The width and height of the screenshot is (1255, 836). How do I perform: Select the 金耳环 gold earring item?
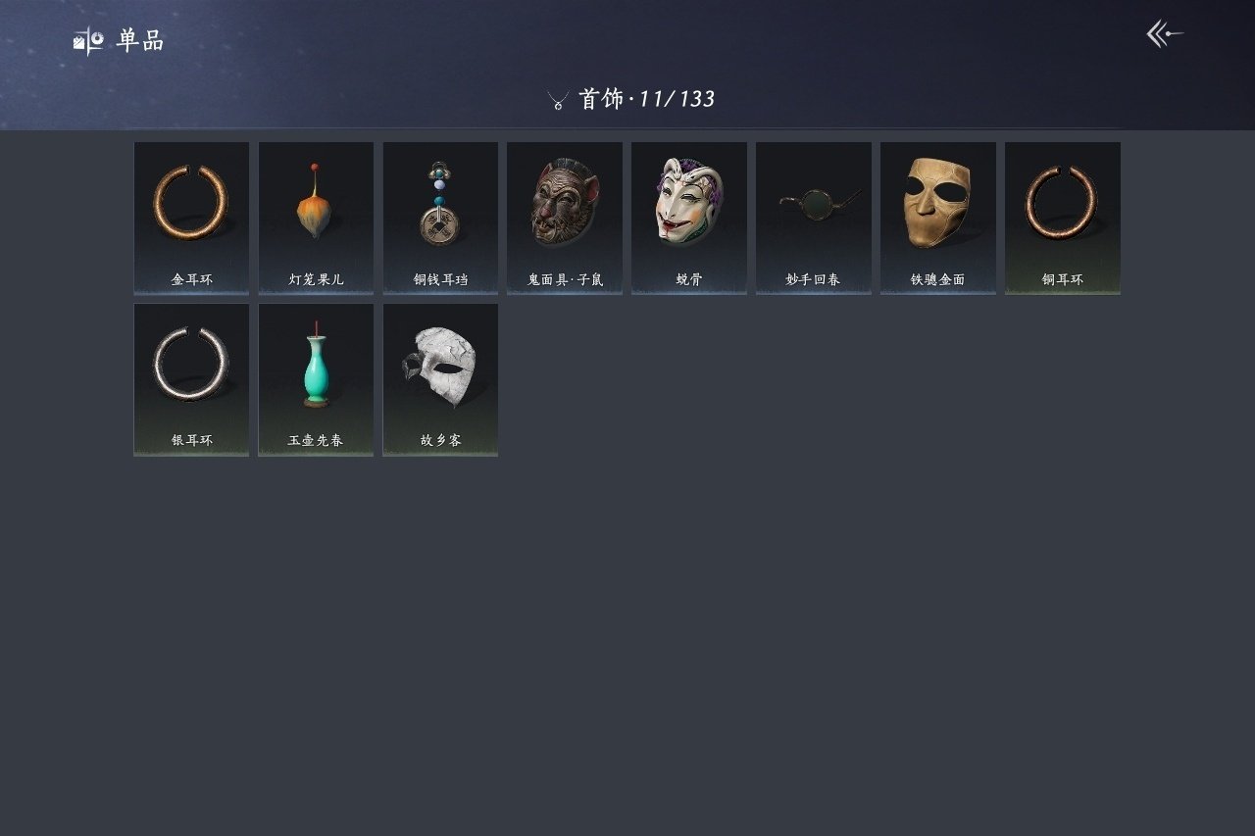[x=191, y=218]
